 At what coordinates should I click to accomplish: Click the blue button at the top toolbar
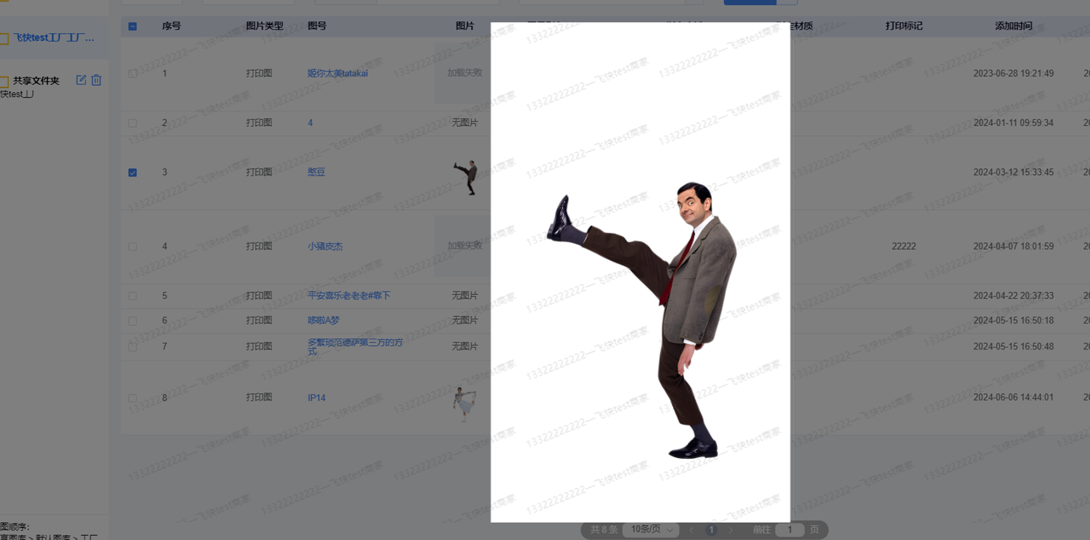pyautogui.click(x=750, y=3)
